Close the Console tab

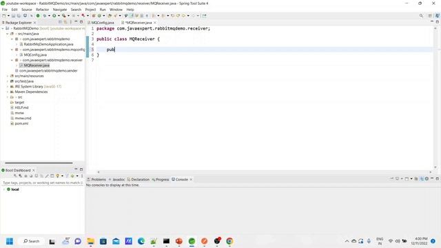click(191, 179)
